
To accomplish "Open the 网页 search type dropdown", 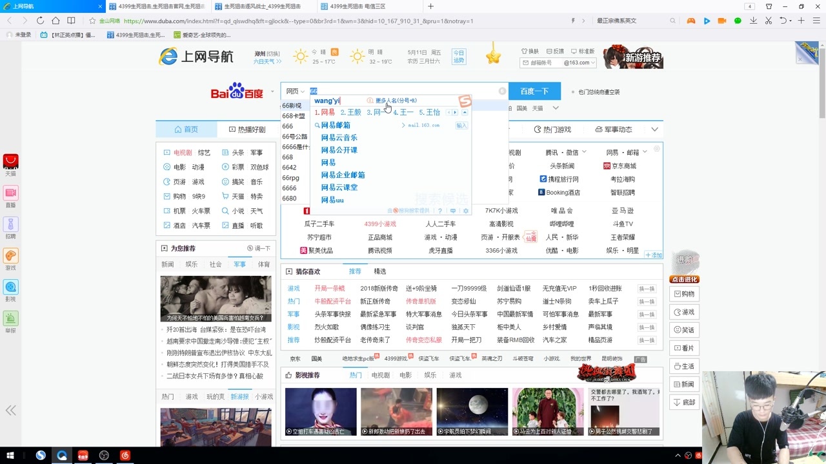I will [x=296, y=92].
